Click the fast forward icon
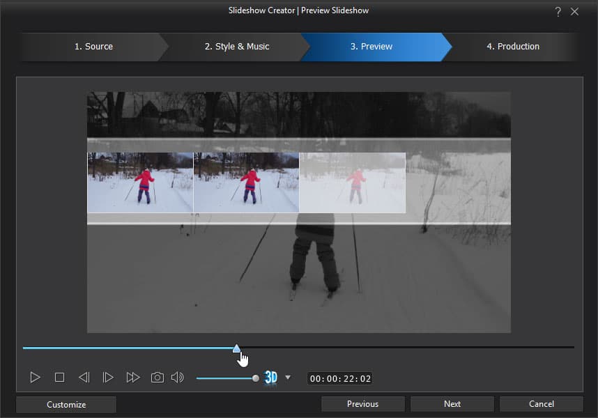598x418 pixels. 132,378
